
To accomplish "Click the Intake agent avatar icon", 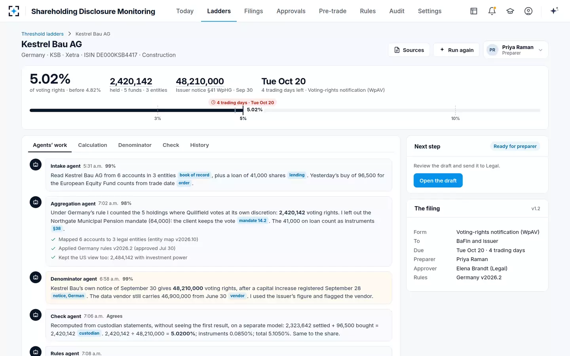I will pos(36,165).
